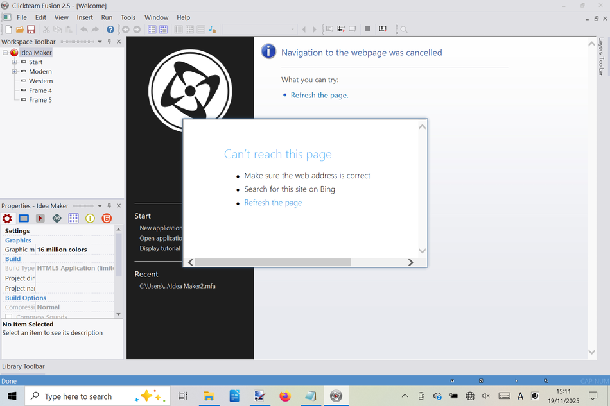Select the HTML5 options properties tab

(x=107, y=219)
